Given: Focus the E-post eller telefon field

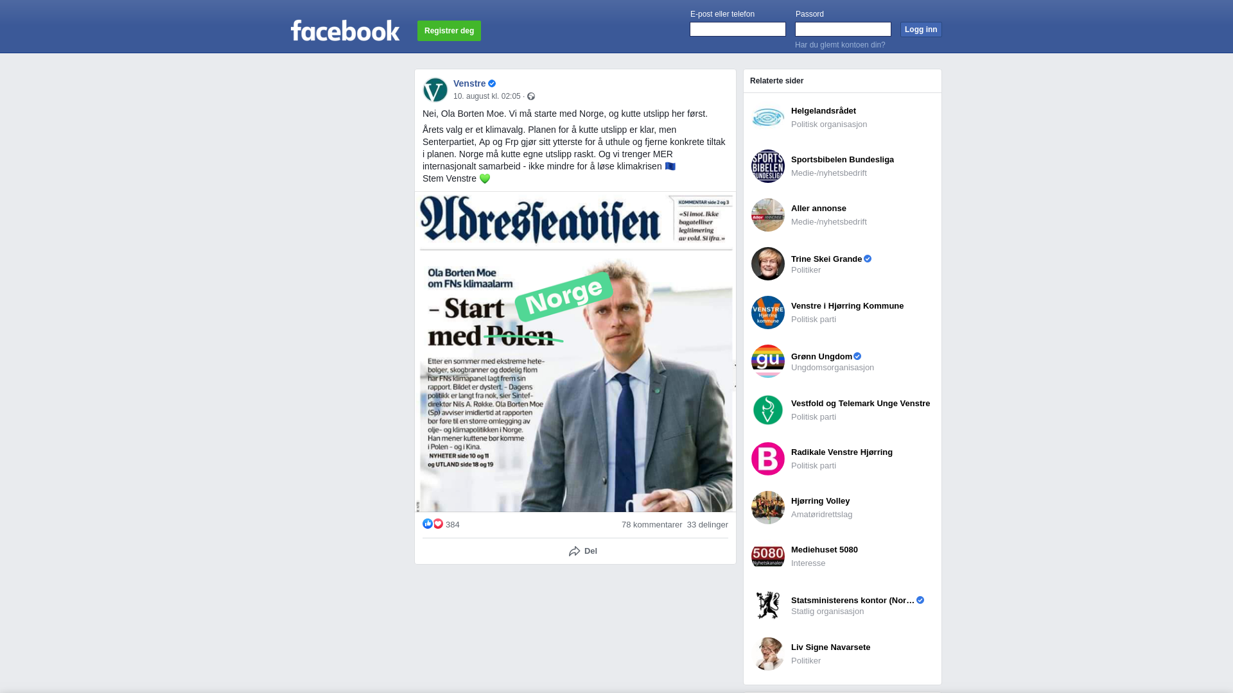Looking at the screenshot, I should coord(738,29).
